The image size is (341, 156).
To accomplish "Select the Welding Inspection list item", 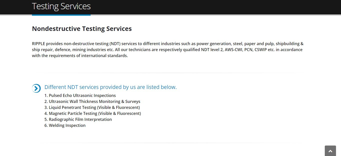I will 65,125.
